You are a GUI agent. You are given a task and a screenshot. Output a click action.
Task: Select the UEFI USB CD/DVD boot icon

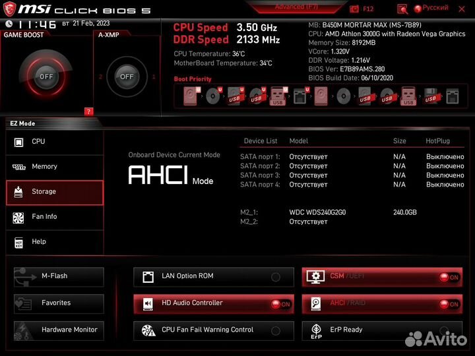click(257, 96)
